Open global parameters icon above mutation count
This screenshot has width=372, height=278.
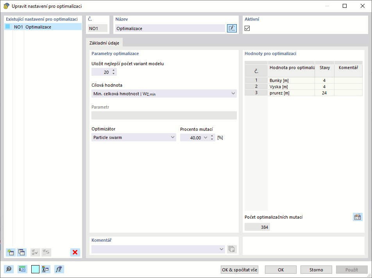click(358, 217)
